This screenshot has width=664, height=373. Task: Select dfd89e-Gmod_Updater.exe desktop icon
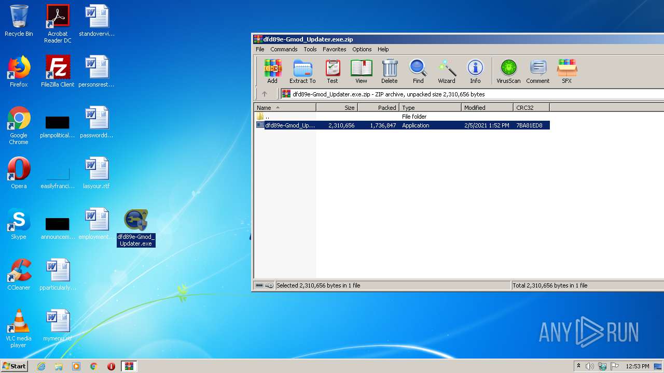pos(136,227)
